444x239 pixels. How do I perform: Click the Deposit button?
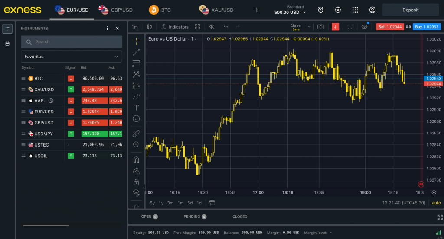[410, 10]
